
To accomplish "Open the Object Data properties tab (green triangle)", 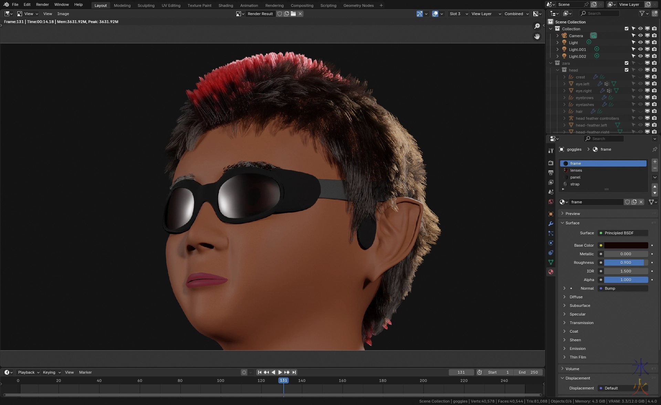I will point(551,262).
